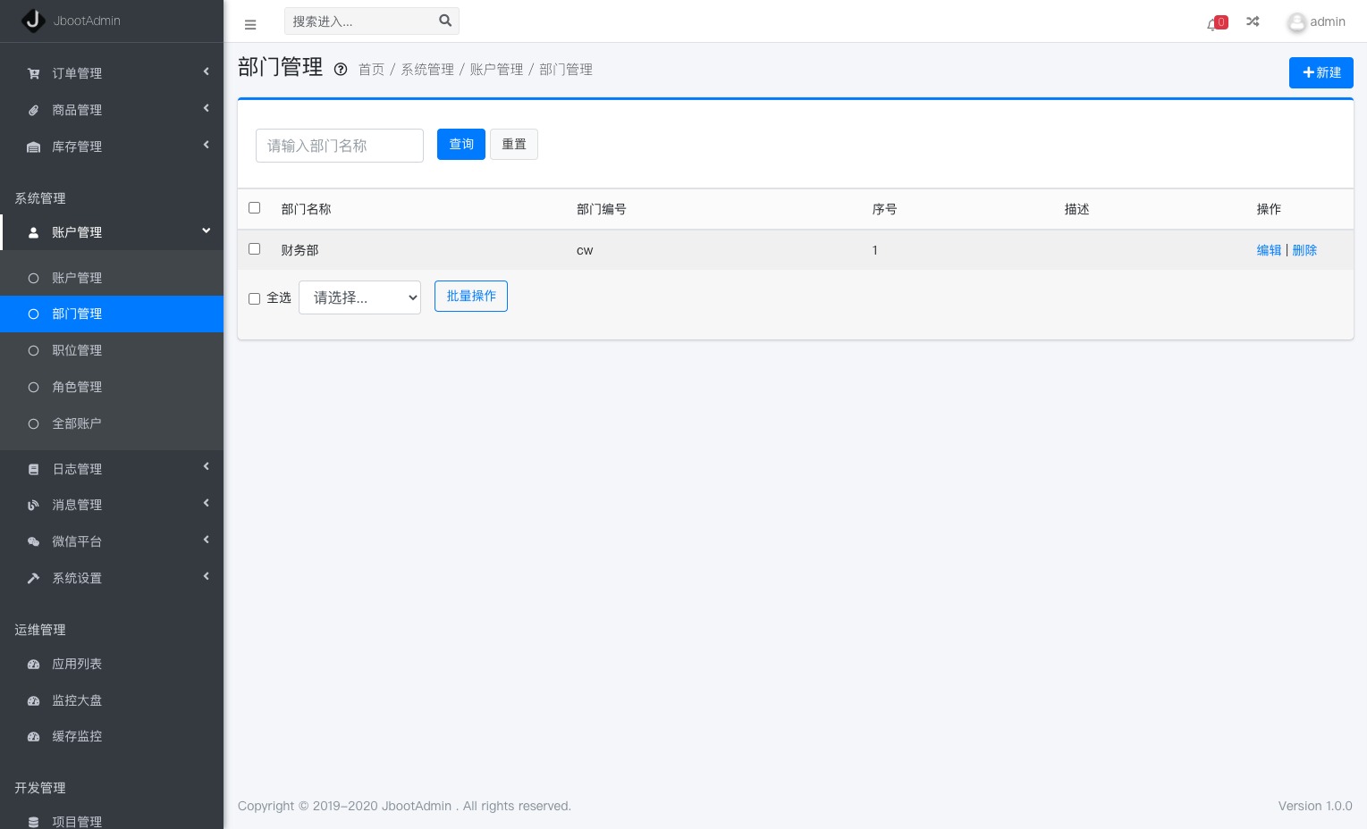The height and width of the screenshot is (829, 1367).
Task: Click the search magnifier icon
Action: click(445, 21)
